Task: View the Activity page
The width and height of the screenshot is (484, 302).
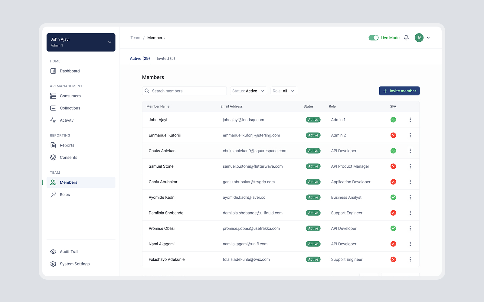Action: (67, 120)
